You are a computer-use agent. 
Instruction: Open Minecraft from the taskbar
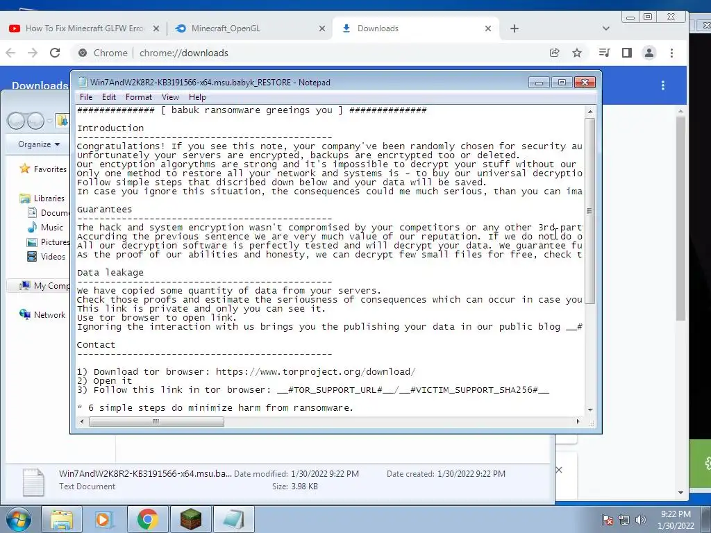point(190,519)
